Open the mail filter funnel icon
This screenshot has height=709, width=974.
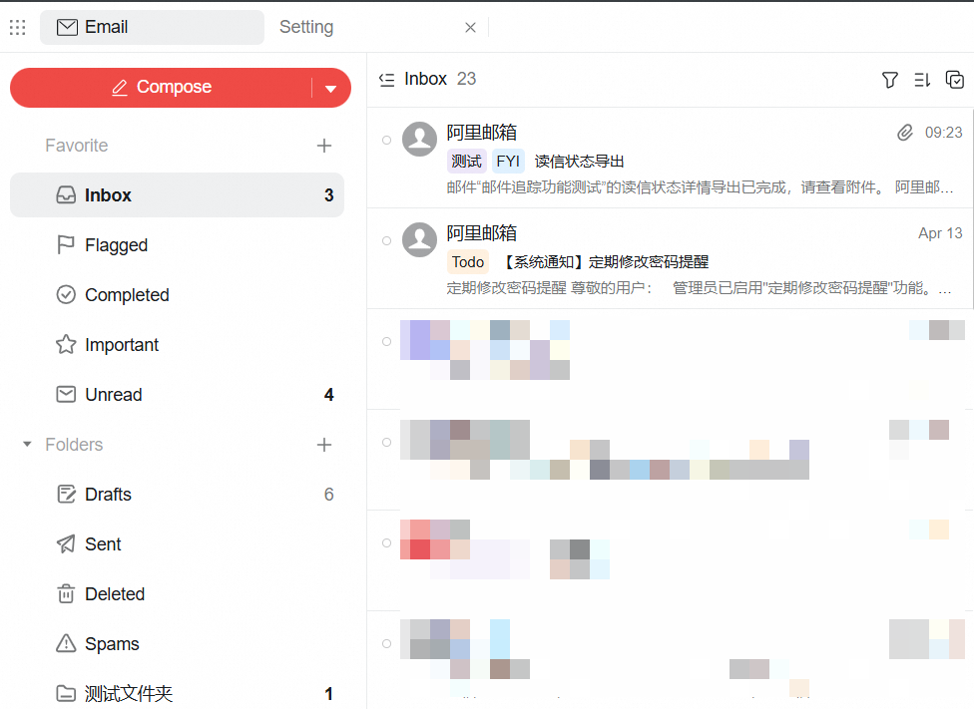[x=889, y=80]
